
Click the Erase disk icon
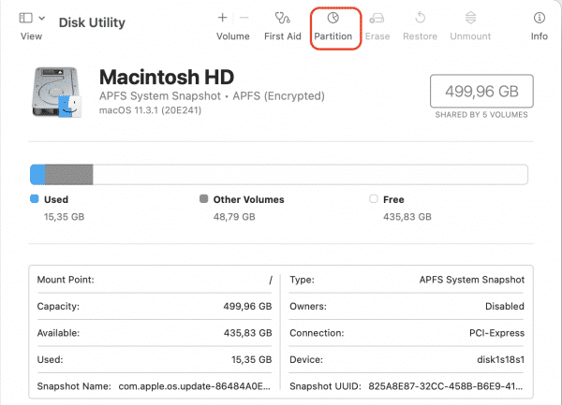[x=377, y=18]
